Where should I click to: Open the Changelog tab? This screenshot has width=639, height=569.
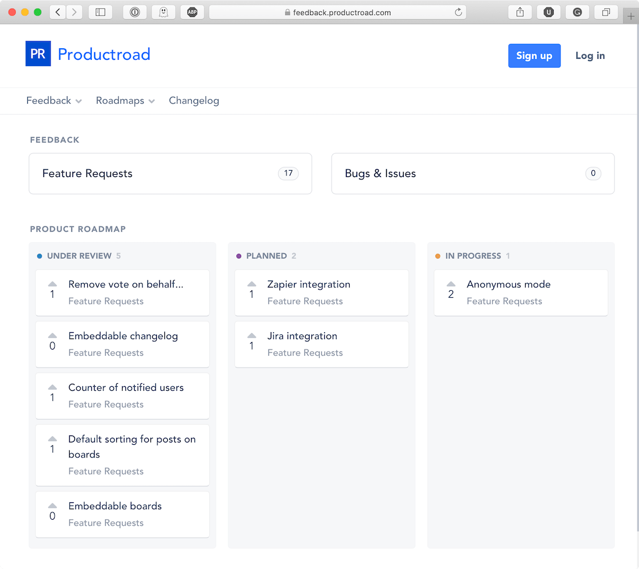coord(194,100)
